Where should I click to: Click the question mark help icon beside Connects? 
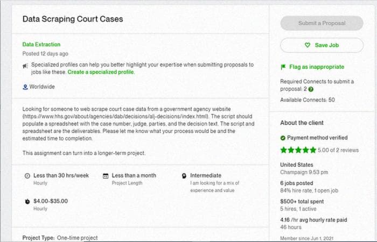coord(311,89)
